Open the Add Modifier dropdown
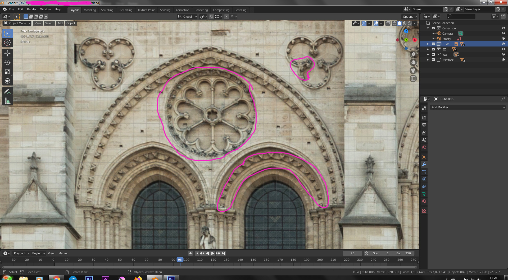 [468, 107]
